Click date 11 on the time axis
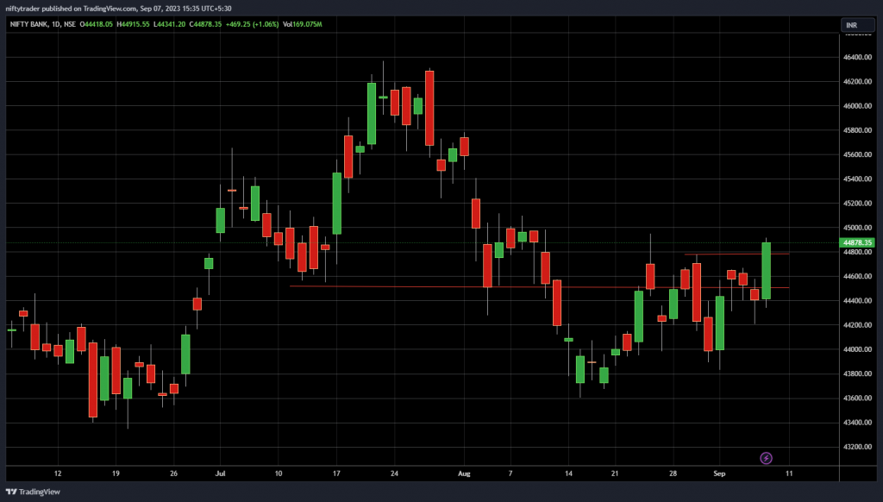 789,474
